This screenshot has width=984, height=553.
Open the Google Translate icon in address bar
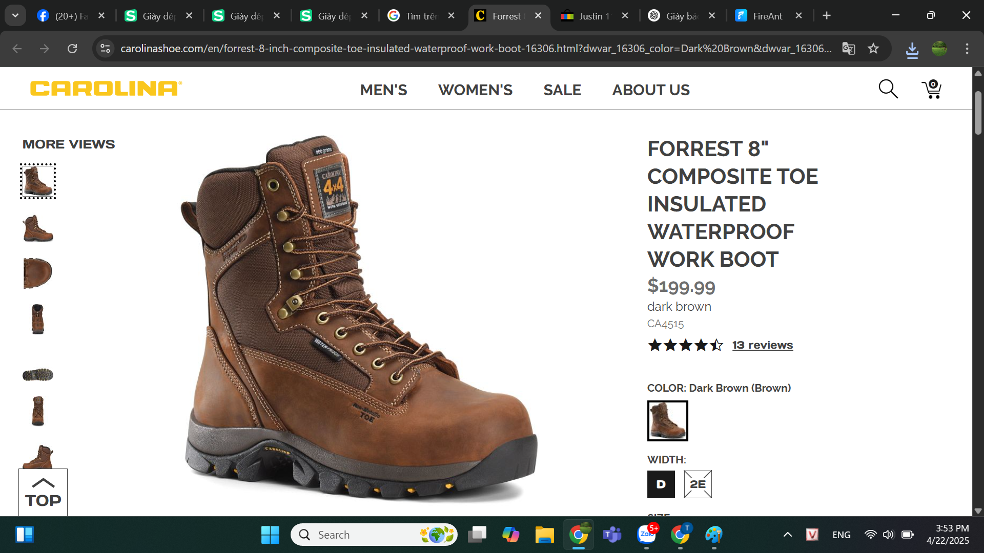pyautogui.click(x=849, y=49)
